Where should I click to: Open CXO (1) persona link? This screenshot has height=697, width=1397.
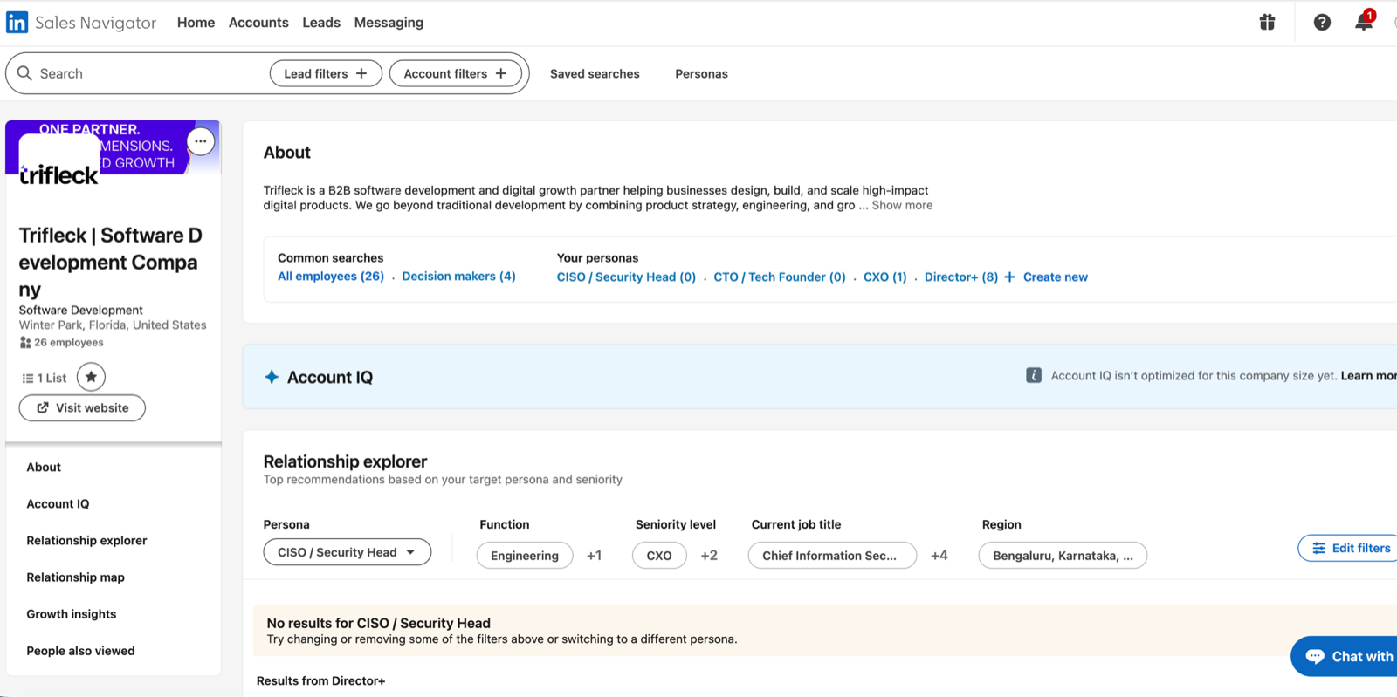[x=884, y=277]
